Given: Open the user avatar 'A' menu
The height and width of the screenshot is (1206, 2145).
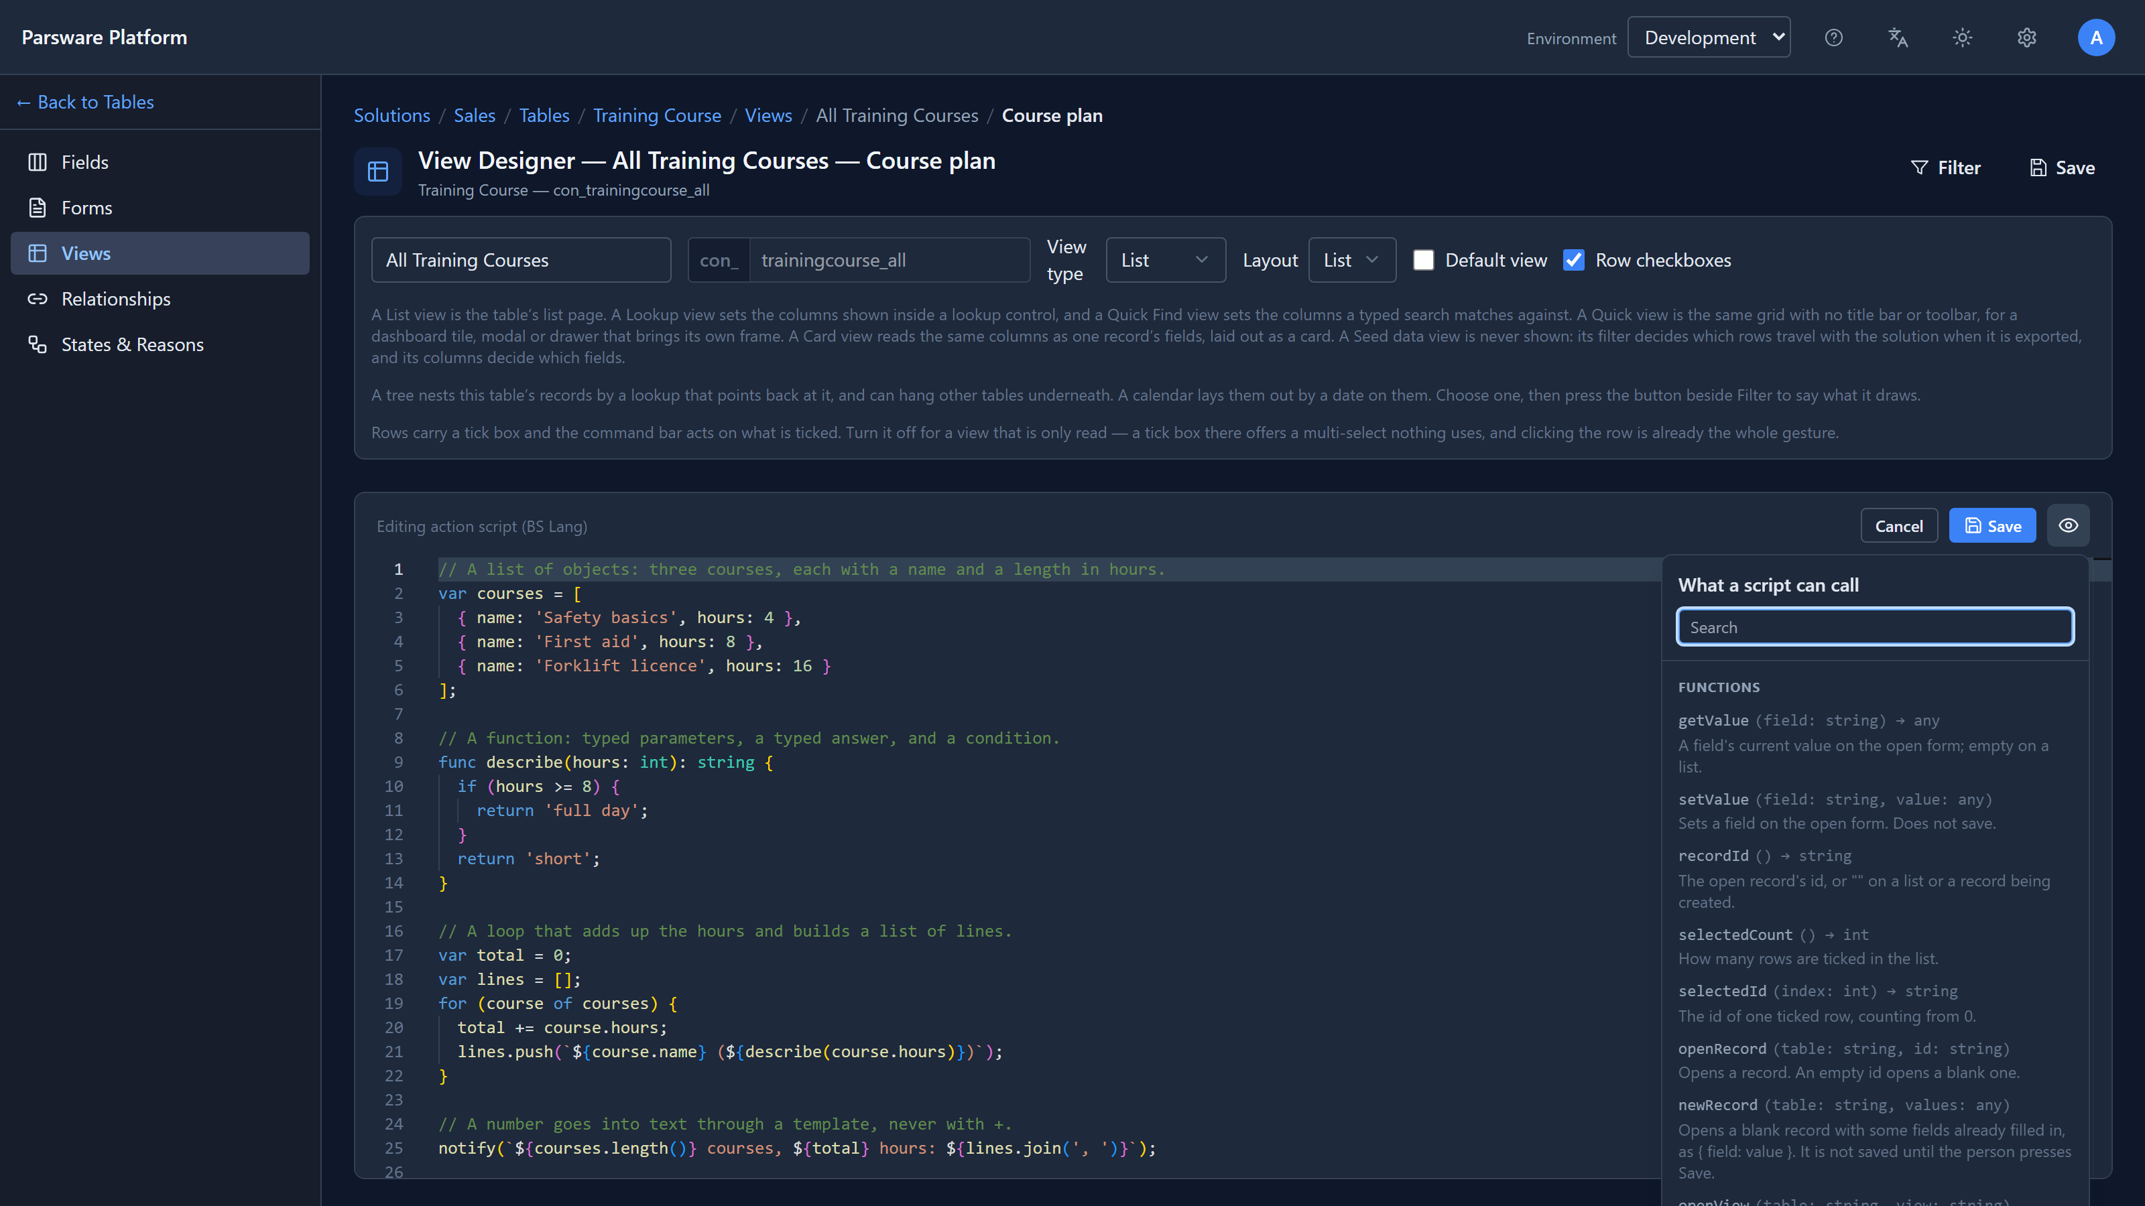Looking at the screenshot, I should (x=2096, y=38).
